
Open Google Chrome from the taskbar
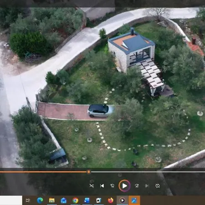75,200
